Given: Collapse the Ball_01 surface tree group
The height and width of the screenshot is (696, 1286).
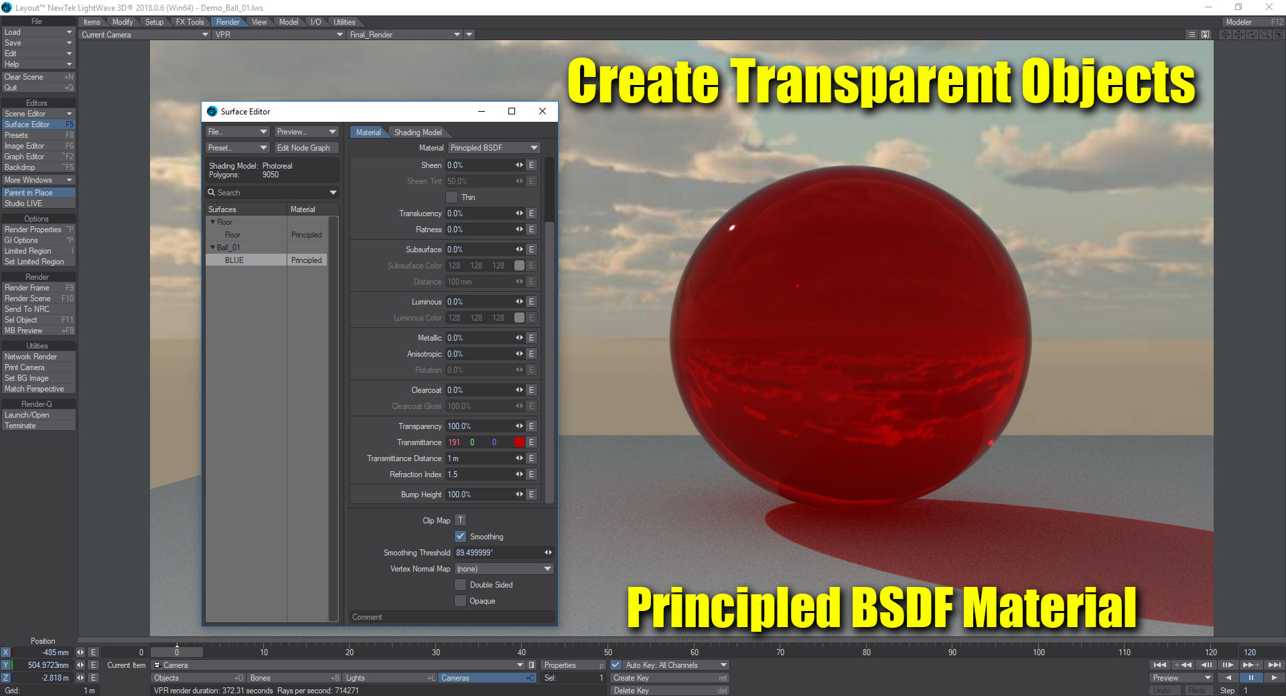Looking at the screenshot, I should point(213,248).
